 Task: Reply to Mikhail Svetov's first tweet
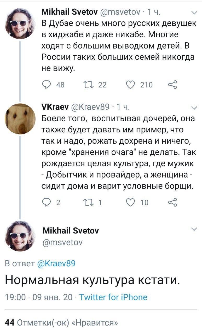coord(47,85)
